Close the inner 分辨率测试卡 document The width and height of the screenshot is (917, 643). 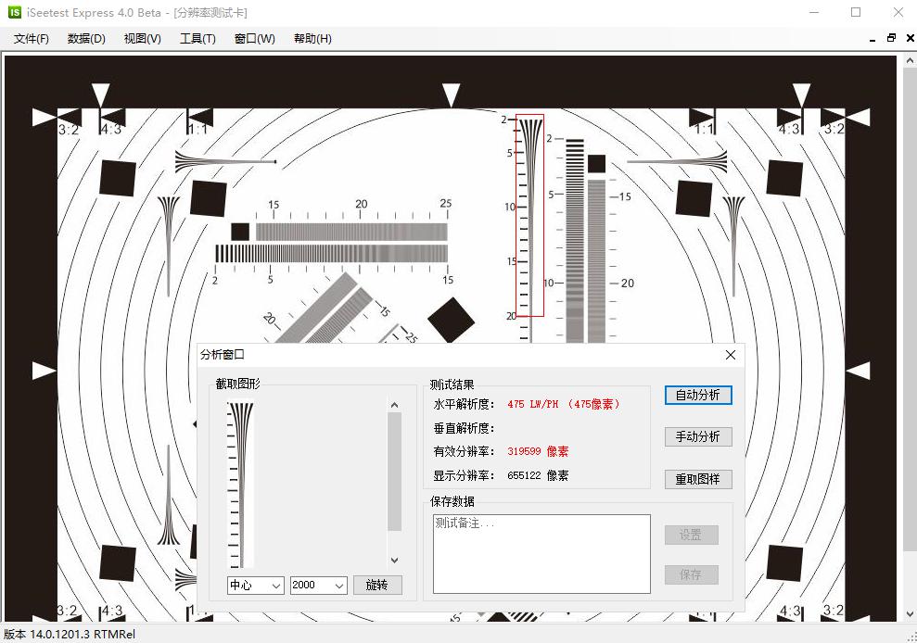pyautogui.click(x=910, y=39)
